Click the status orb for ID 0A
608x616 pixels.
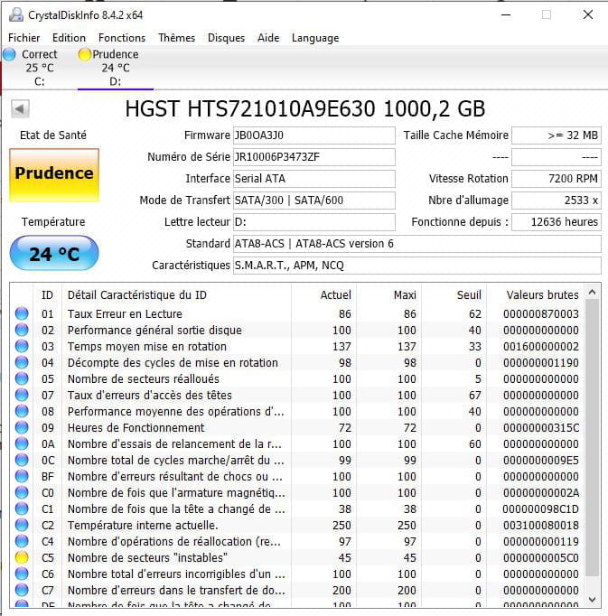[x=22, y=443]
